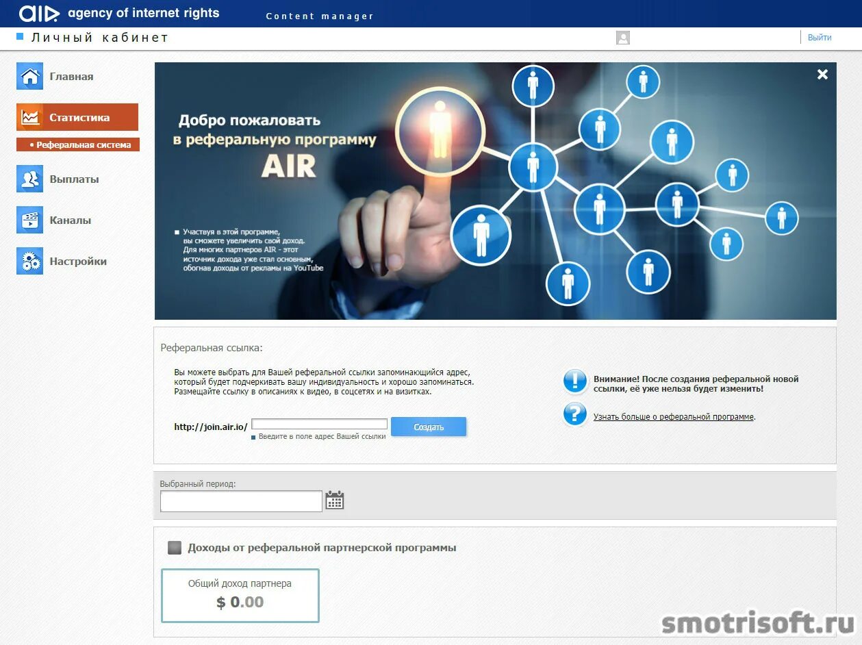Open the Настройки menu item
Screen dimensions: 862x645
78,262
